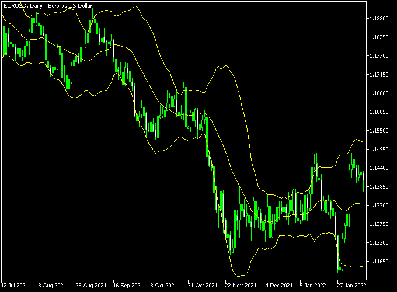Select the 1.12750 price label
The height and width of the screenshot is (292, 397).
pyautogui.click(x=379, y=224)
